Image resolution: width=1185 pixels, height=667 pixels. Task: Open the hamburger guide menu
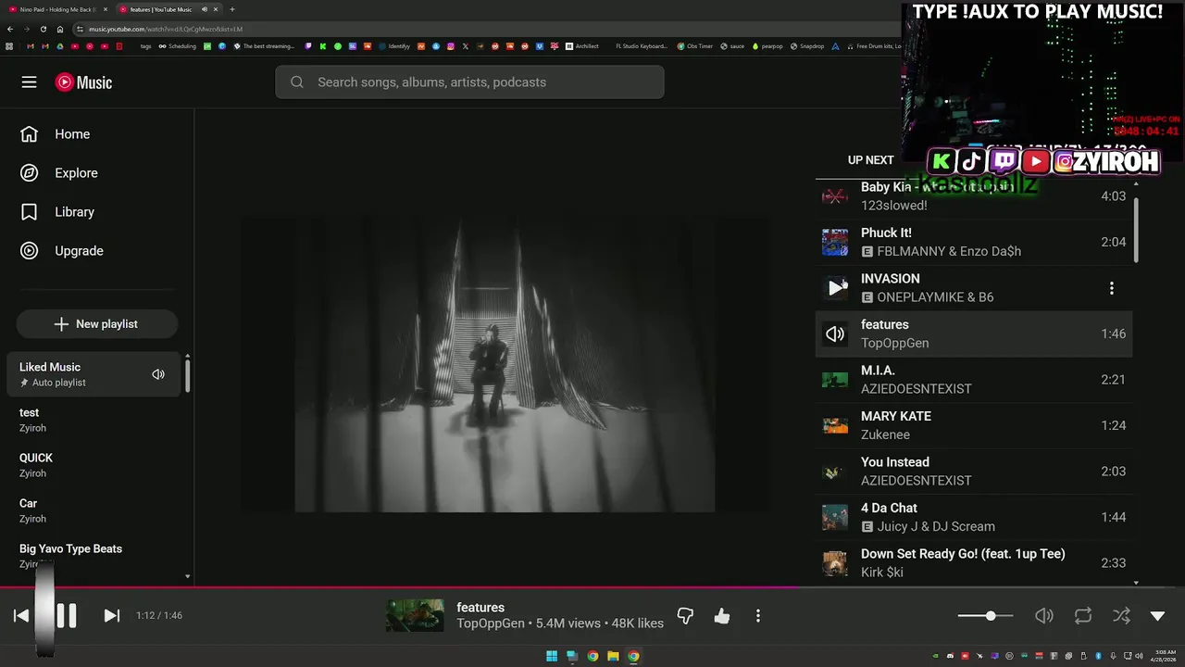click(x=29, y=82)
